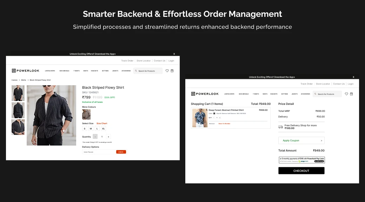Open the shopping bag icon
365x202 pixels.
click(x=172, y=70)
